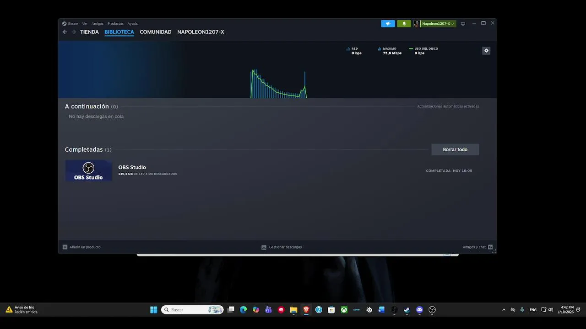Open the Ver menu
Screen dimensions: 586x329
coord(85,23)
